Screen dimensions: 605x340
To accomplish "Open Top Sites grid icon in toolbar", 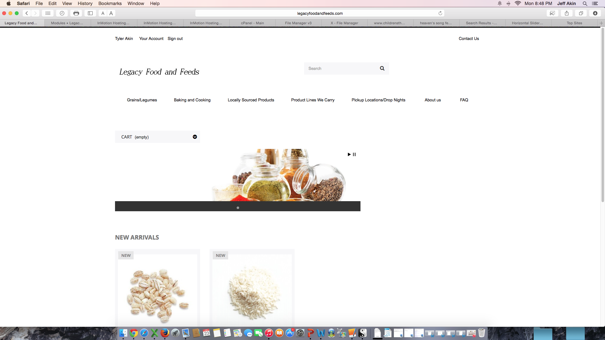I will [x=48, y=13].
